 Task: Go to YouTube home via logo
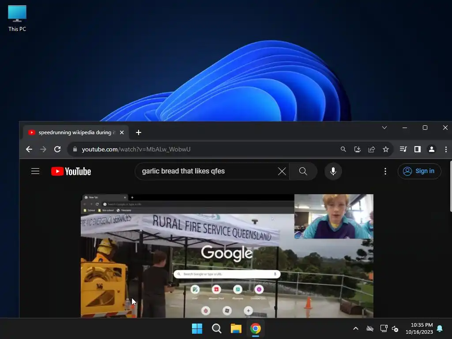pos(71,171)
